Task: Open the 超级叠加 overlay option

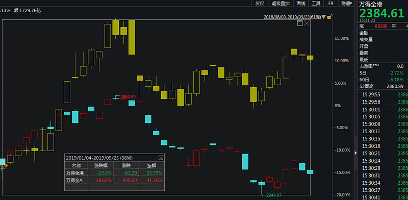Action: pyautogui.click(x=281, y=4)
